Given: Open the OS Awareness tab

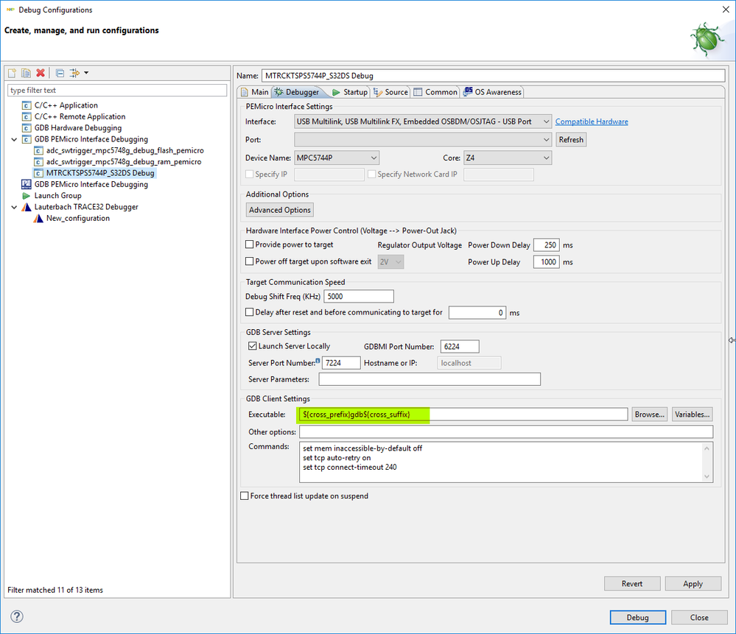Looking at the screenshot, I should [x=492, y=92].
